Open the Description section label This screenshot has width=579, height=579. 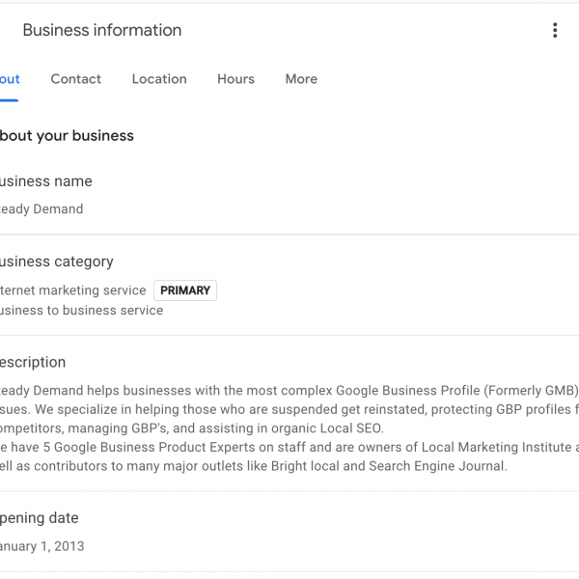click(x=33, y=363)
